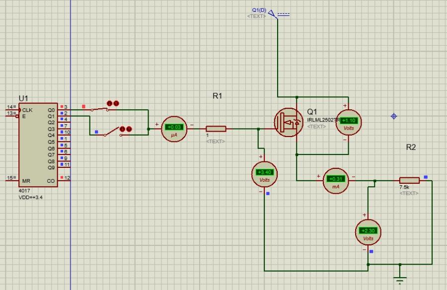447x290 pixels.
Task: Select the 4017 counter chip U1
Action: pyautogui.click(x=38, y=145)
